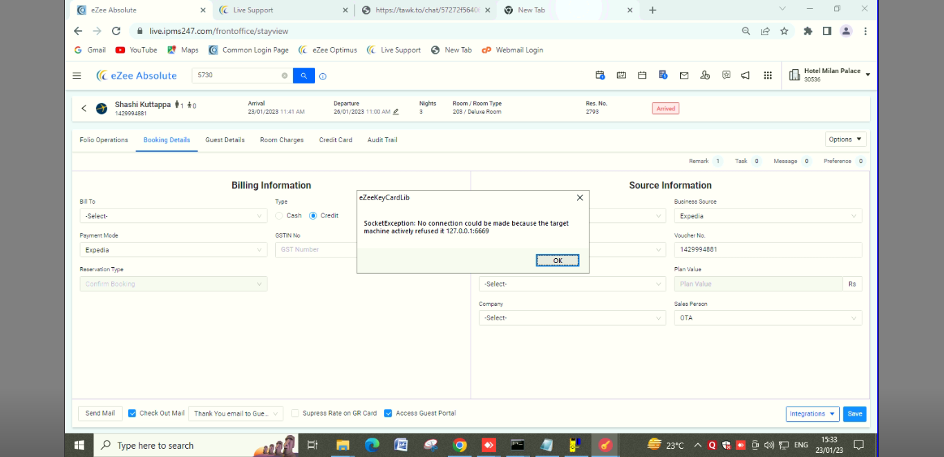The width and height of the screenshot is (944, 457).
Task: Open the info icon next to search
Action: (323, 76)
